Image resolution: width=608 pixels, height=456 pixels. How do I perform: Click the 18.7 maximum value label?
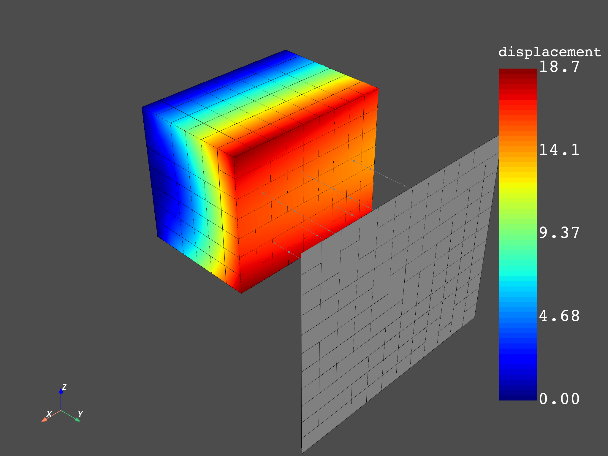pyautogui.click(x=559, y=67)
